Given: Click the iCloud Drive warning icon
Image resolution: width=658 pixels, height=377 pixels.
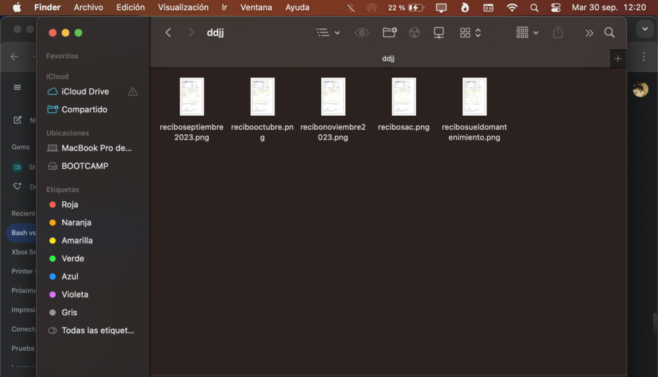Looking at the screenshot, I should point(132,92).
